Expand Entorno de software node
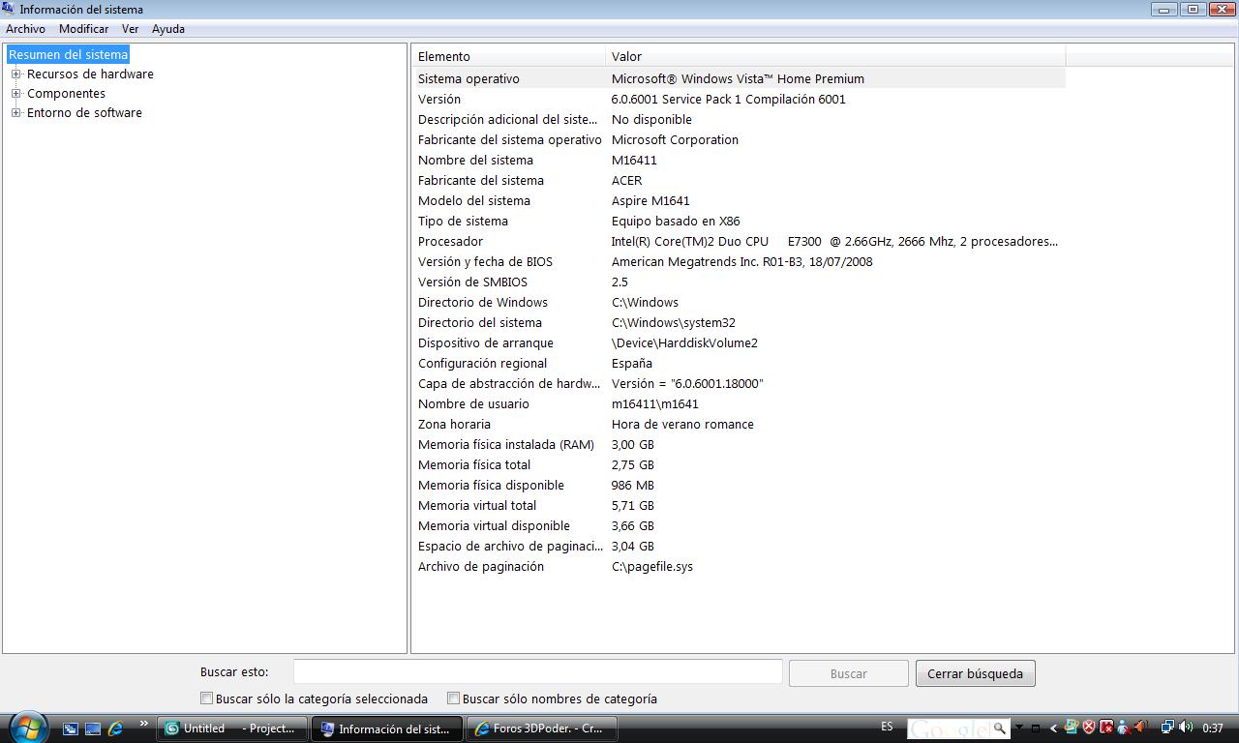The height and width of the screenshot is (743, 1239). [x=15, y=112]
